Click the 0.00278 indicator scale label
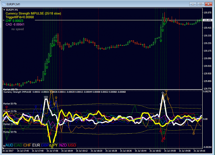 pyautogui.click(x=207, y=91)
